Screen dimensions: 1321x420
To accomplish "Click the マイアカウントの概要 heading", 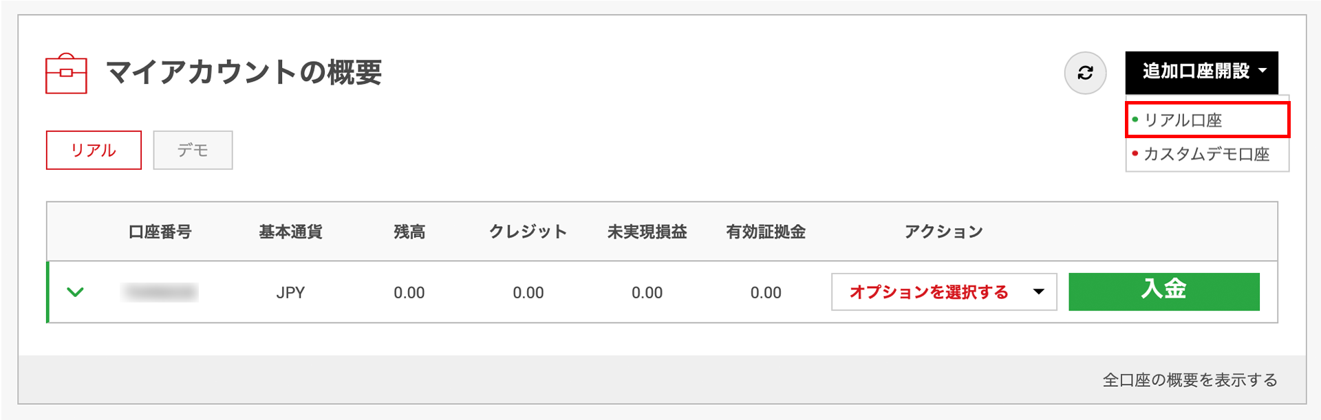I will 244,72.
